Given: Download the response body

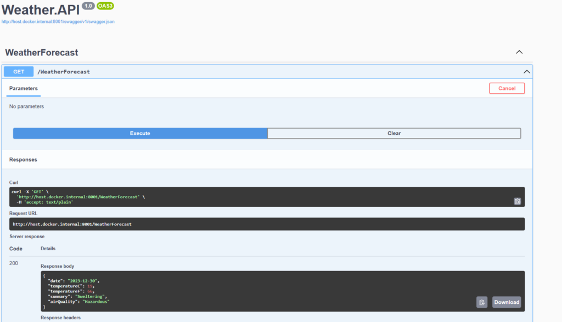Looking at the screenshot, I should pos(506,302).
